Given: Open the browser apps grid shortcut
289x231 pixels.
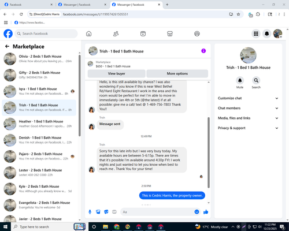Looking at the screenshot, I should [6, 23].
